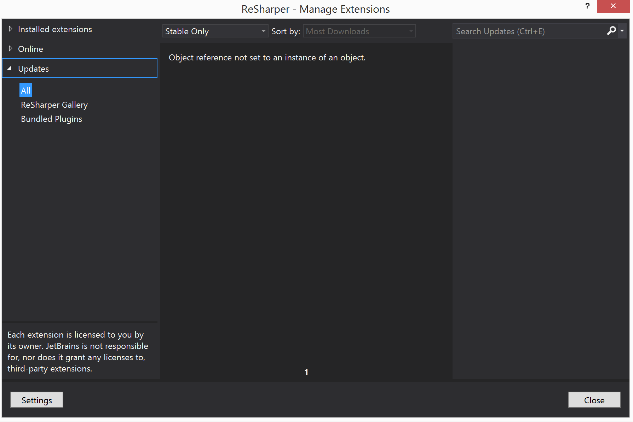Open the Settings button
Image resolution: width=633 pixels, height=422 pixels.
[x=37, y=400]
